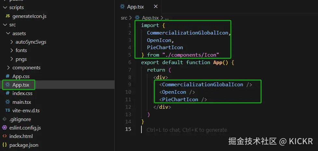Select App.tsx in the file tree

(21, 85)
